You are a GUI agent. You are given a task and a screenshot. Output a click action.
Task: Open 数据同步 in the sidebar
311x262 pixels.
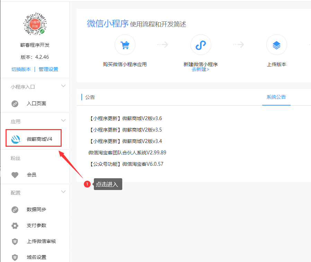(x=36, y=209)
